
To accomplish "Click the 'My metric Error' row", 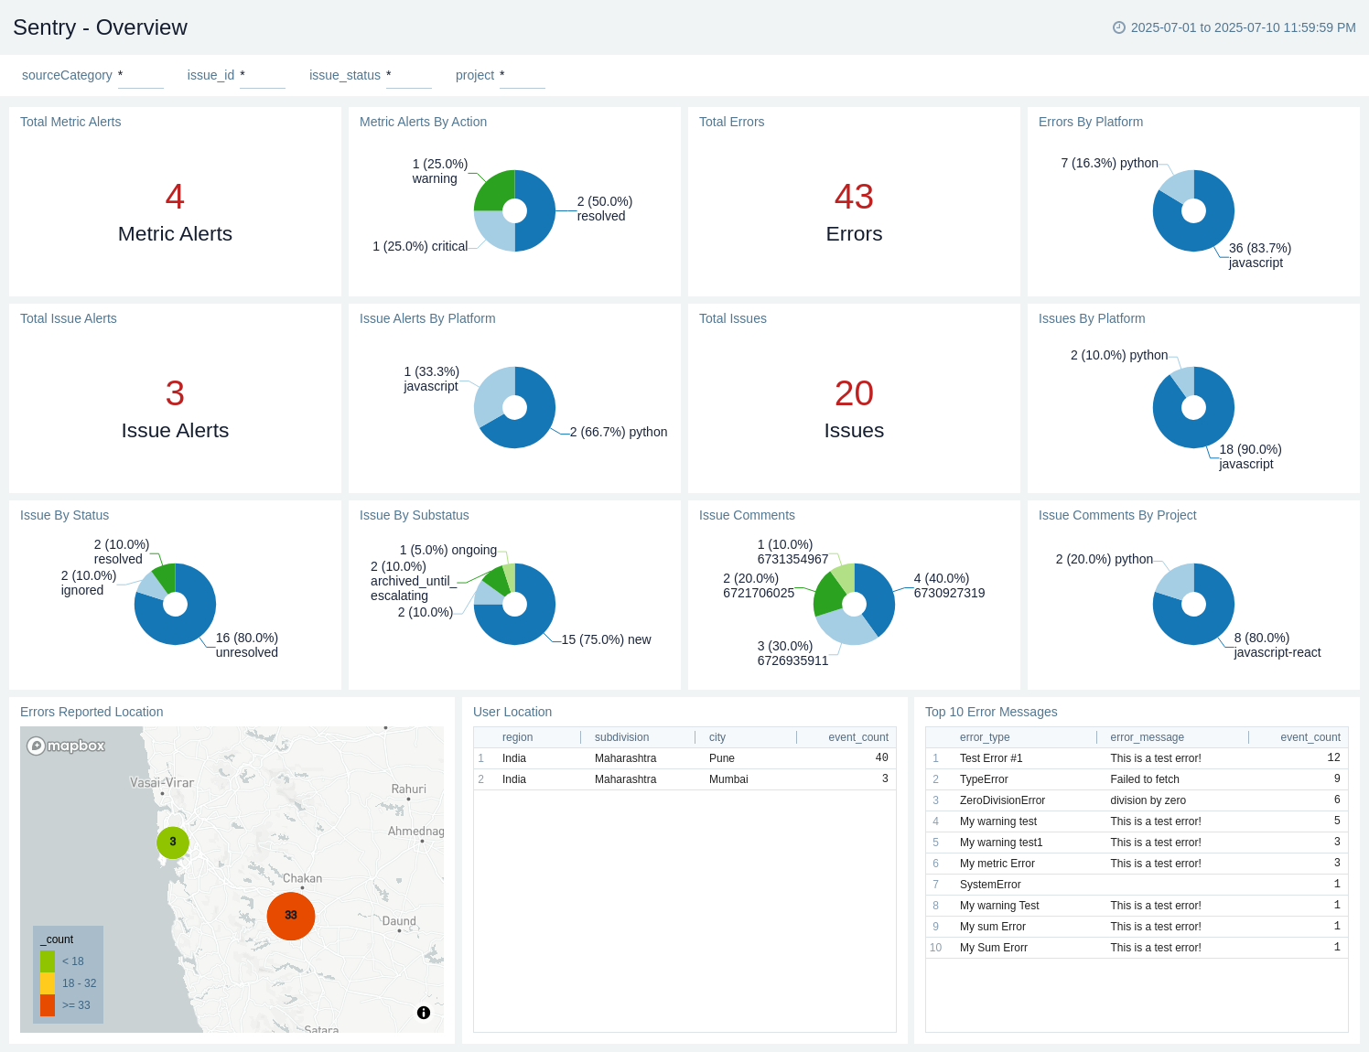I will pyautogui.click(x=1137, y=864).
